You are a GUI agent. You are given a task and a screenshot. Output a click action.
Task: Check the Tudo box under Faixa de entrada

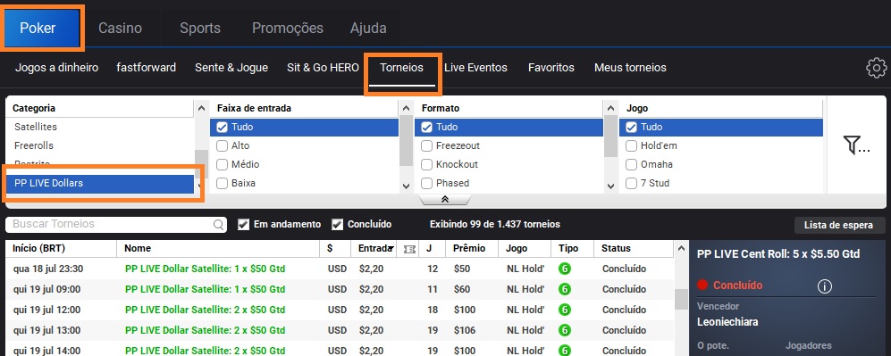(223, 127)
